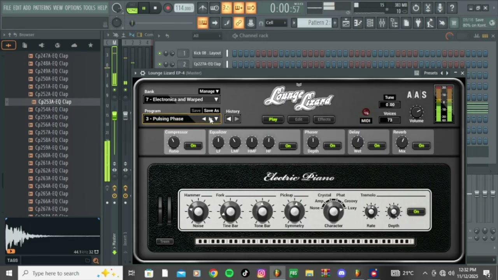Open the playlist view icon

[x=346, y=23]
